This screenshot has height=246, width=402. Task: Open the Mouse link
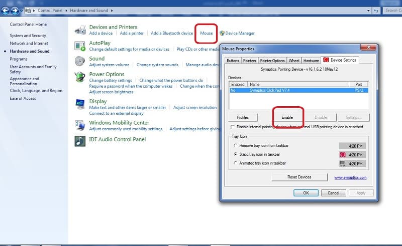coord(207,33)
